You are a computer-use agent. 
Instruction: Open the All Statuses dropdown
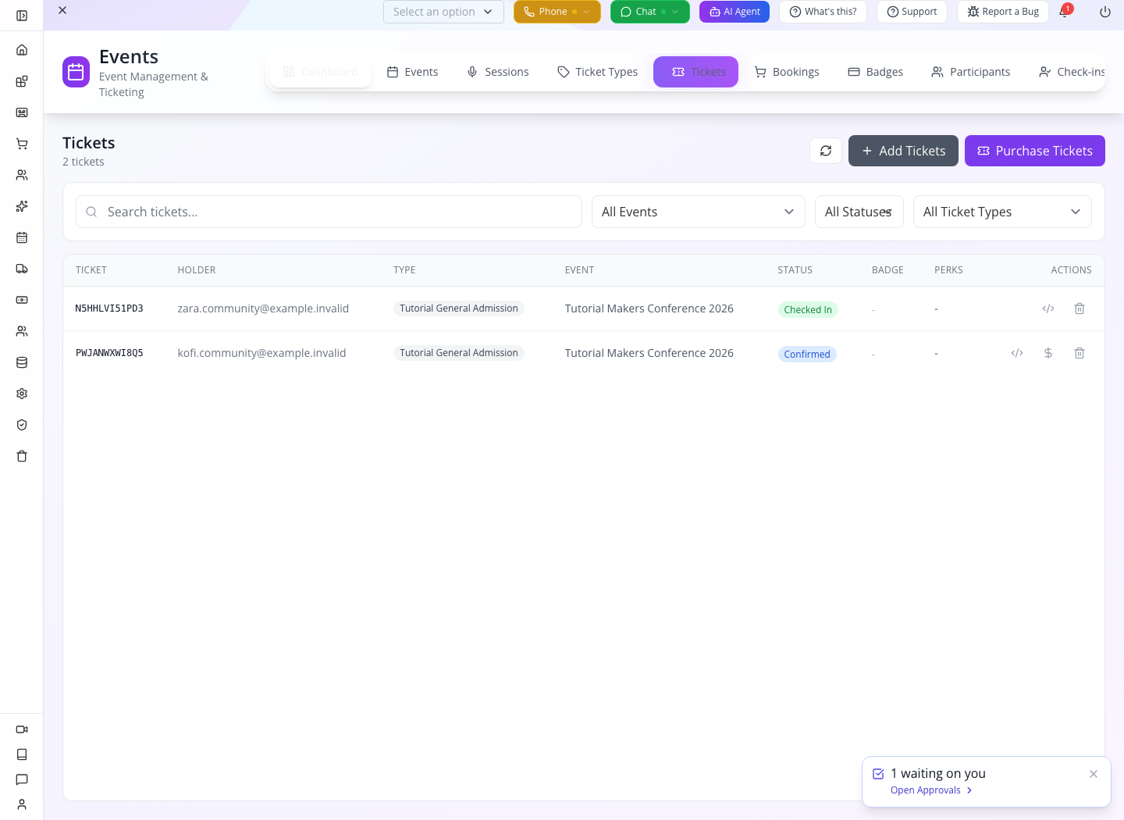(859, 212)
